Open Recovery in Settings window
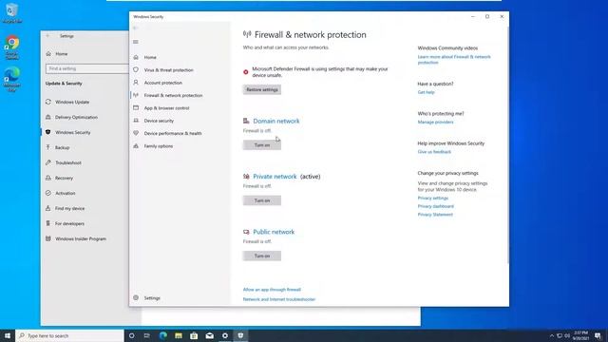608x342 pixels. [x=64, y=178]
